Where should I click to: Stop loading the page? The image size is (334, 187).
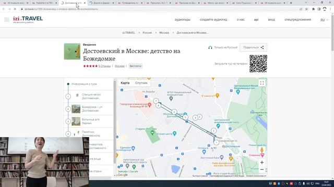(x=15, y=9)
